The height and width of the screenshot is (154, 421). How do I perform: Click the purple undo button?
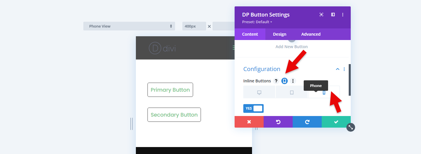[278, 122]
